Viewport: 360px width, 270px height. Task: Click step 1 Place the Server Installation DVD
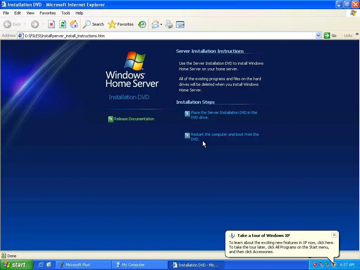click(x=224, y=115)
